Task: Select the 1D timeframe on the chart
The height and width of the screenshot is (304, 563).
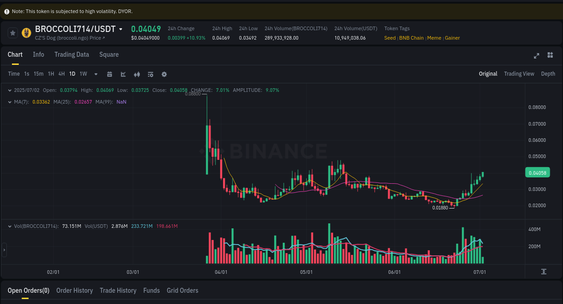Action: coord(72,74)
